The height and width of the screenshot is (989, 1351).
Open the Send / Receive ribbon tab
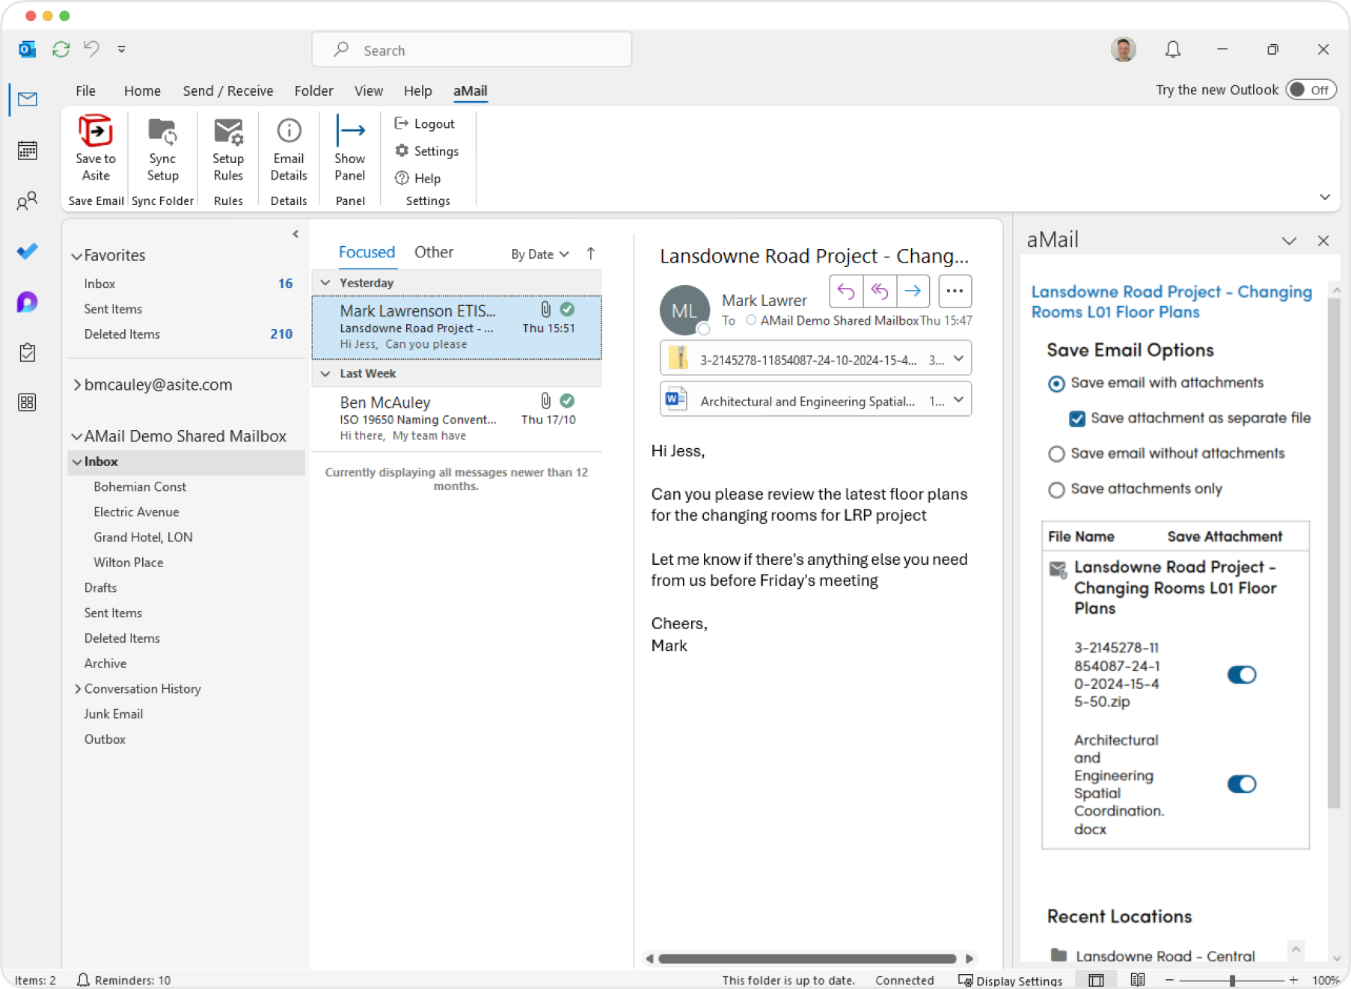click(228, 91)
